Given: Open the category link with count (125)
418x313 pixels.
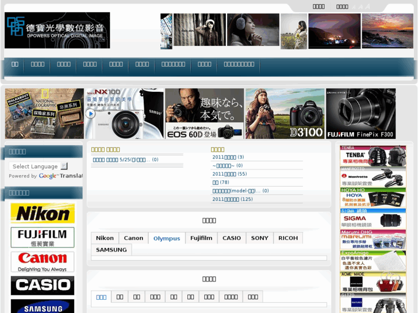Looking at the screenshot, I should coord(232,199).
